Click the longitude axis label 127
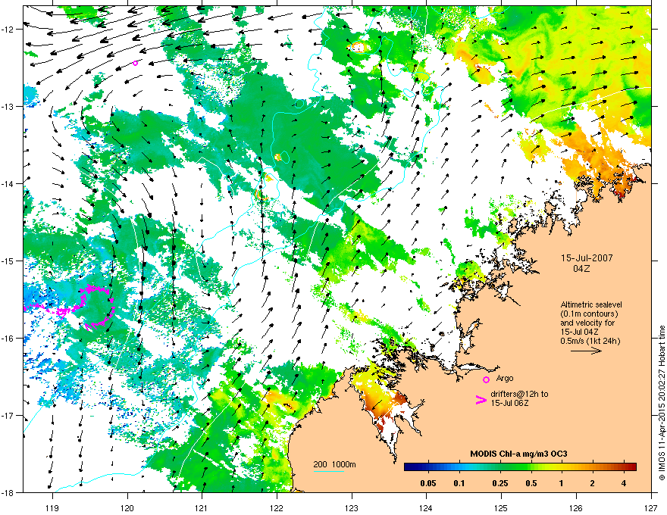The image size is (667, 515). tap(651, 507)
